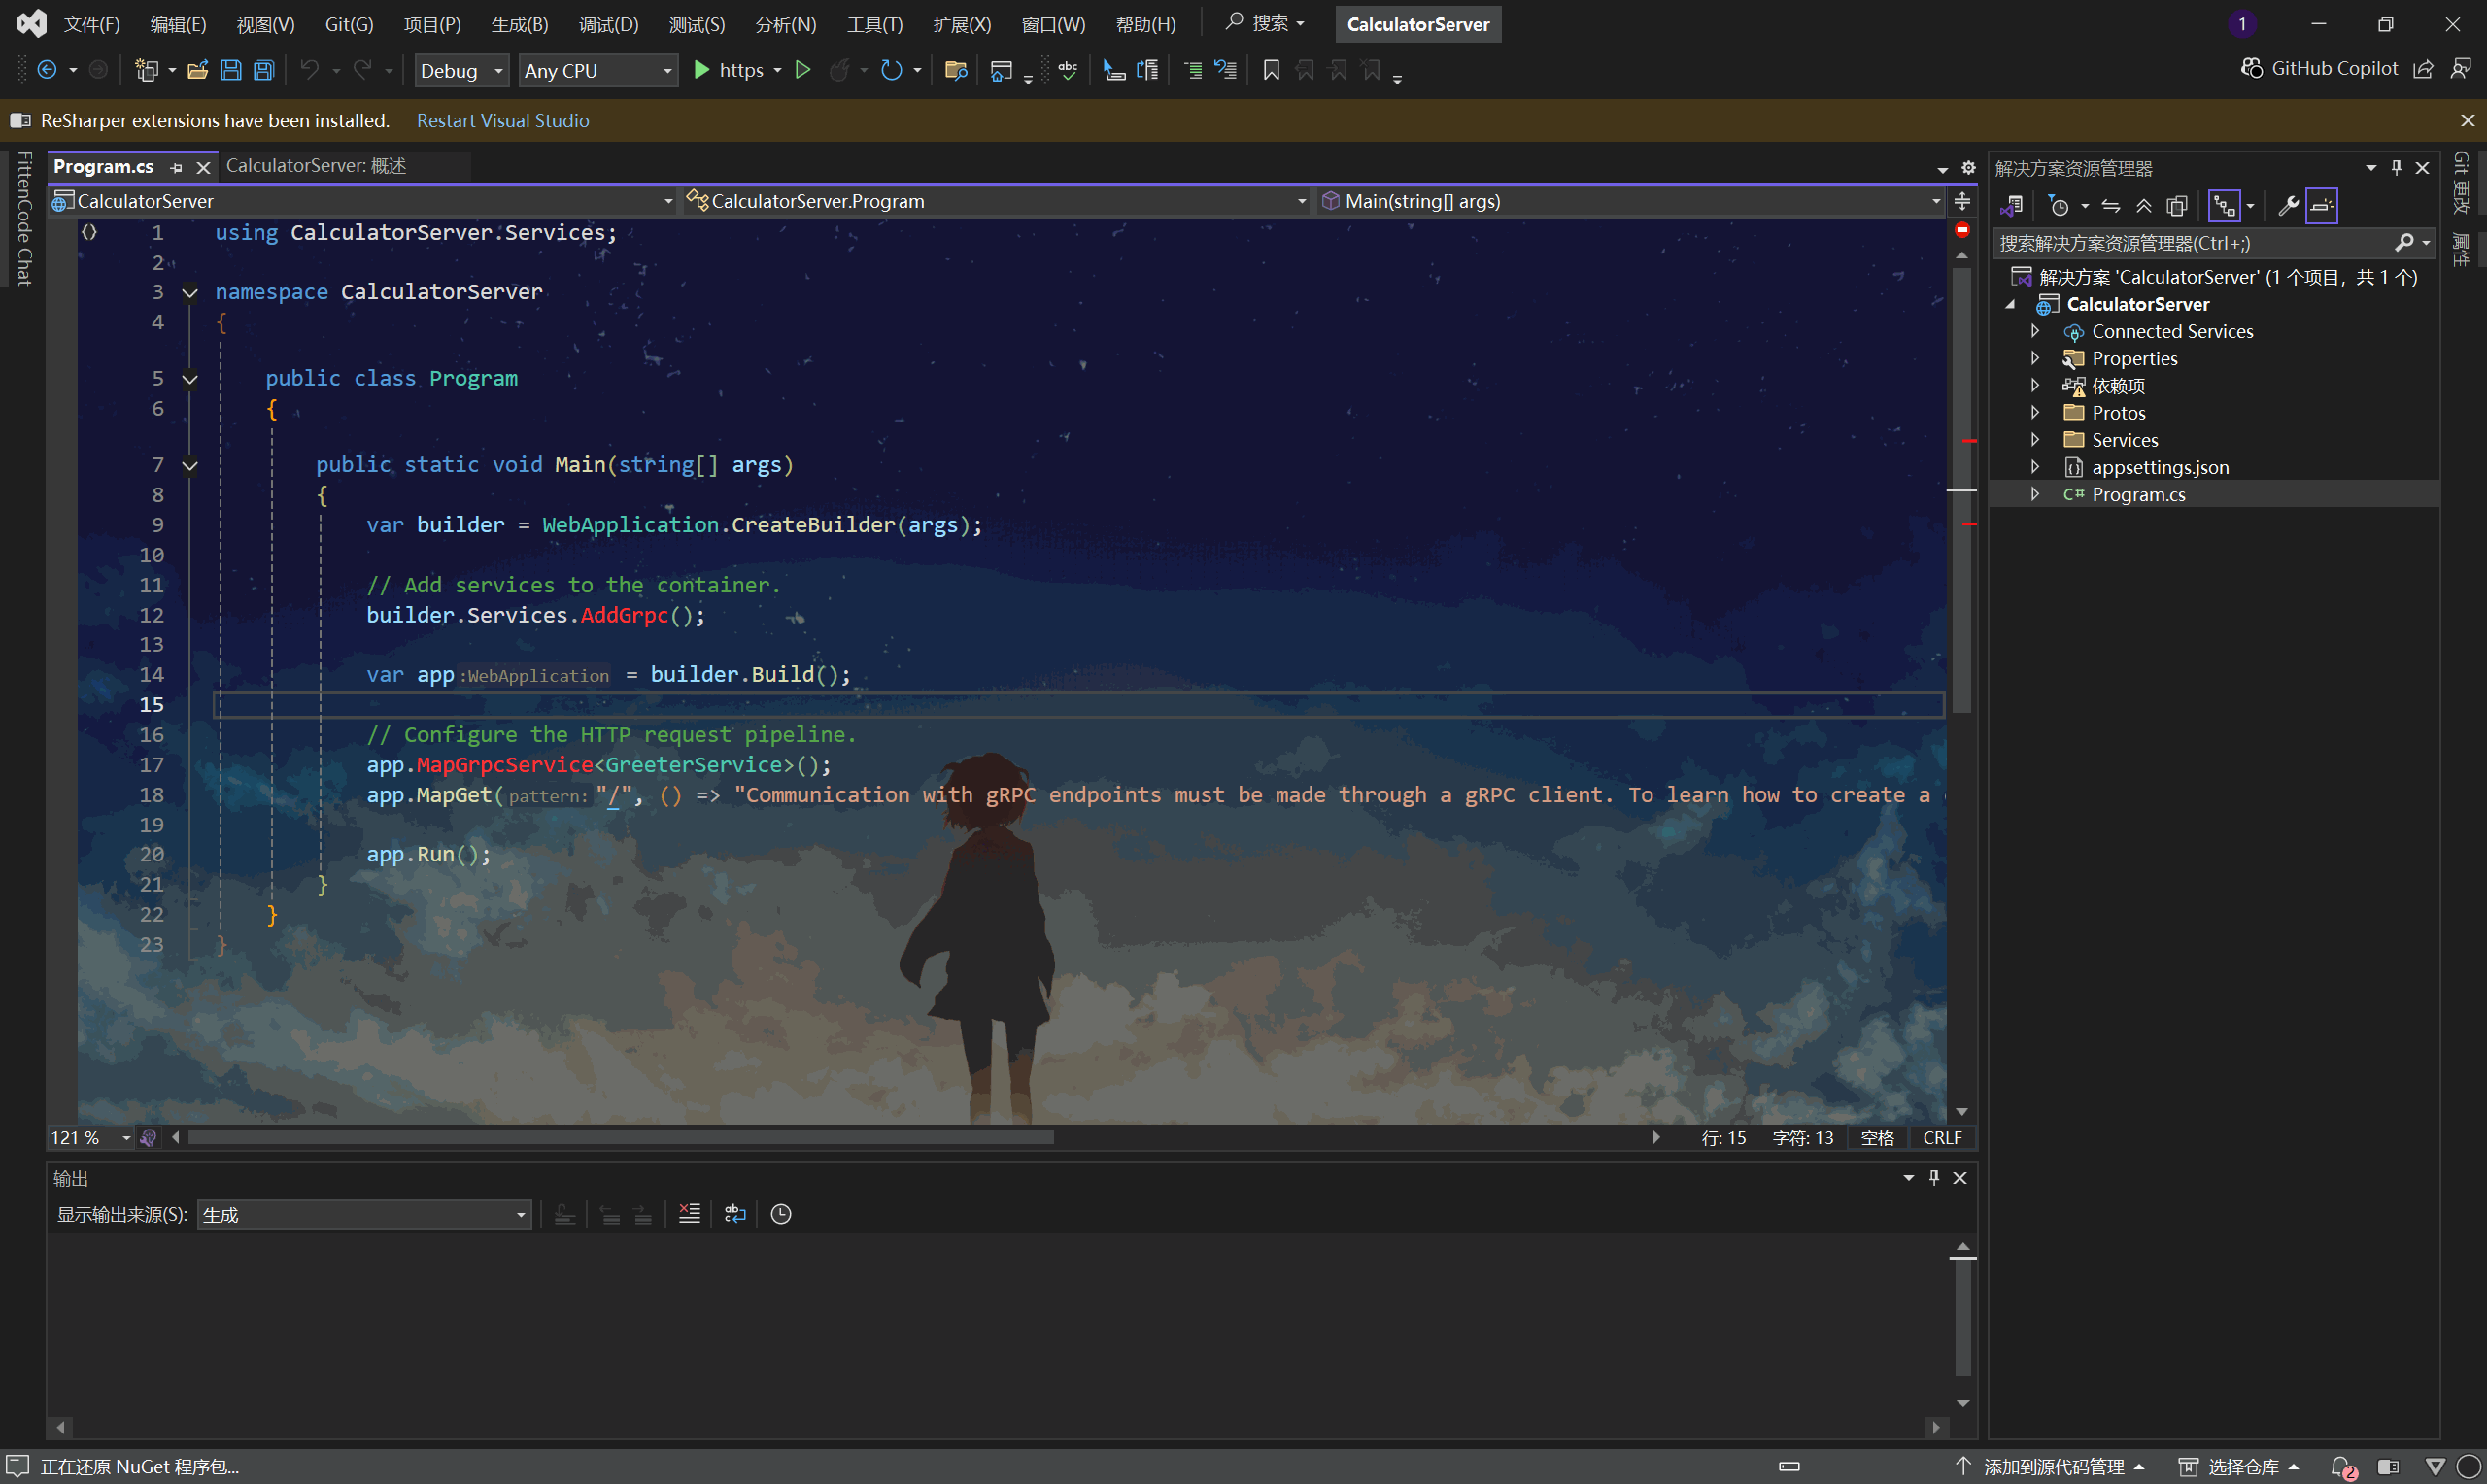
Task: Open the 调试(D) menu
Action: 608,24
